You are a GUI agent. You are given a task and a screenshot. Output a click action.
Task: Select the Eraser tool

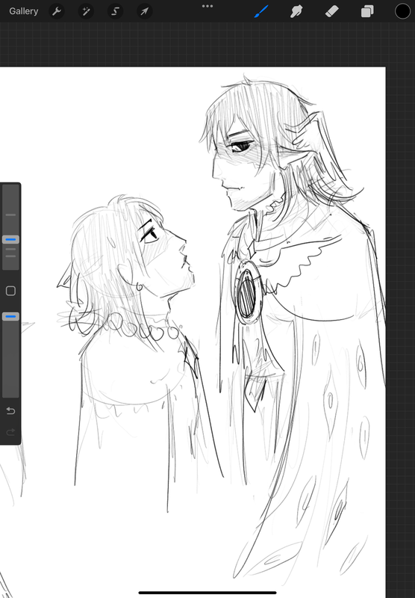331,11
